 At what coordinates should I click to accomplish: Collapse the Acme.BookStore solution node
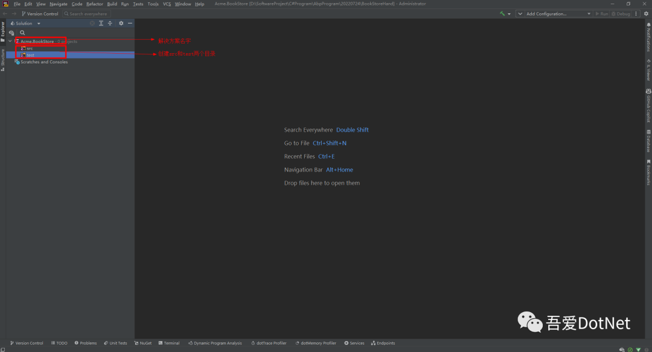(x=10, y=41)
